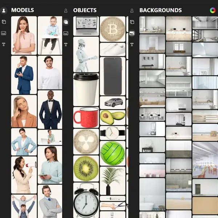Select the wristwatch object

coord(113,133)
